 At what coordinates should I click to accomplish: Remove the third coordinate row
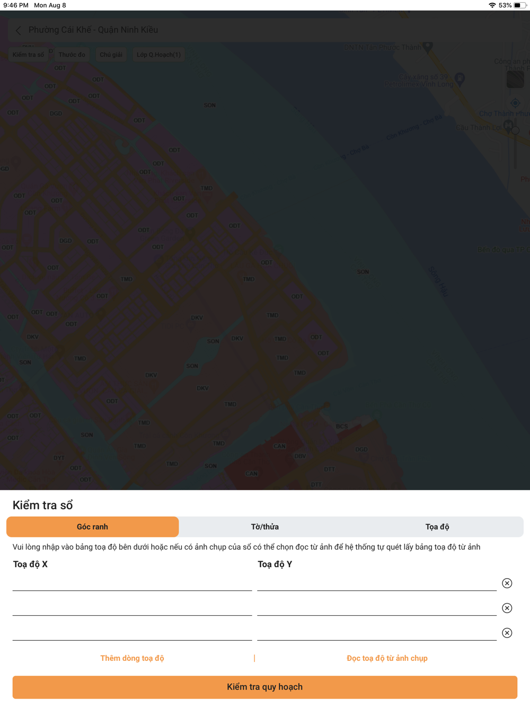(507, 633)
